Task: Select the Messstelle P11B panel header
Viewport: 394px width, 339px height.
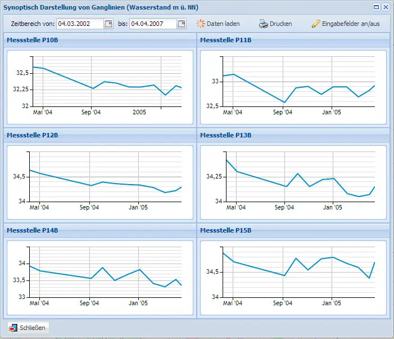Action: click(293, 40)
